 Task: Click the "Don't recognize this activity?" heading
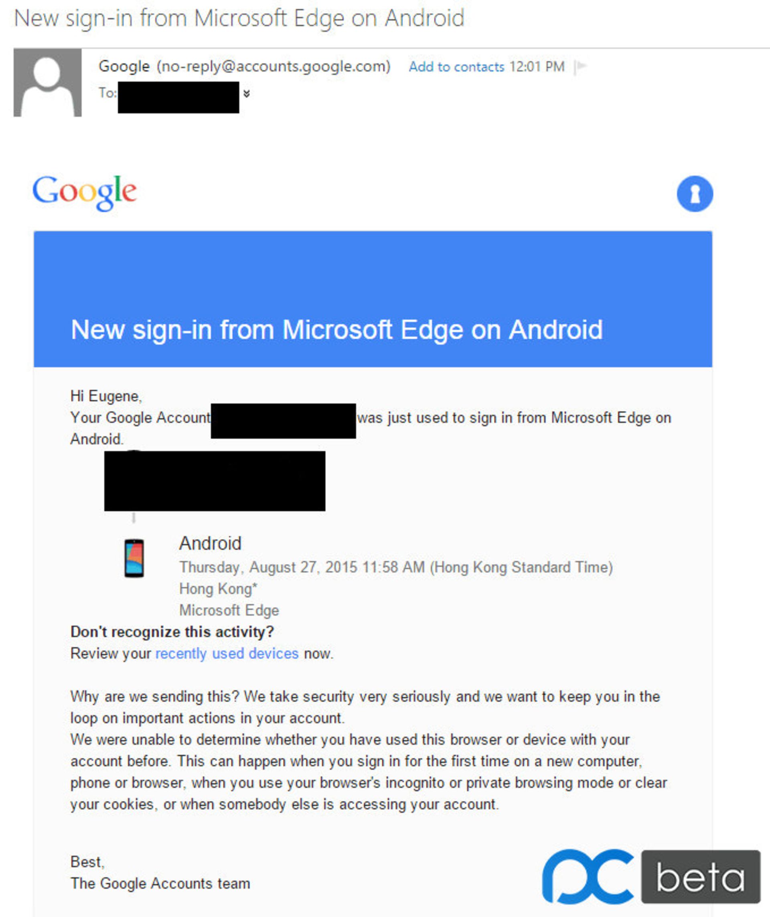172,632
